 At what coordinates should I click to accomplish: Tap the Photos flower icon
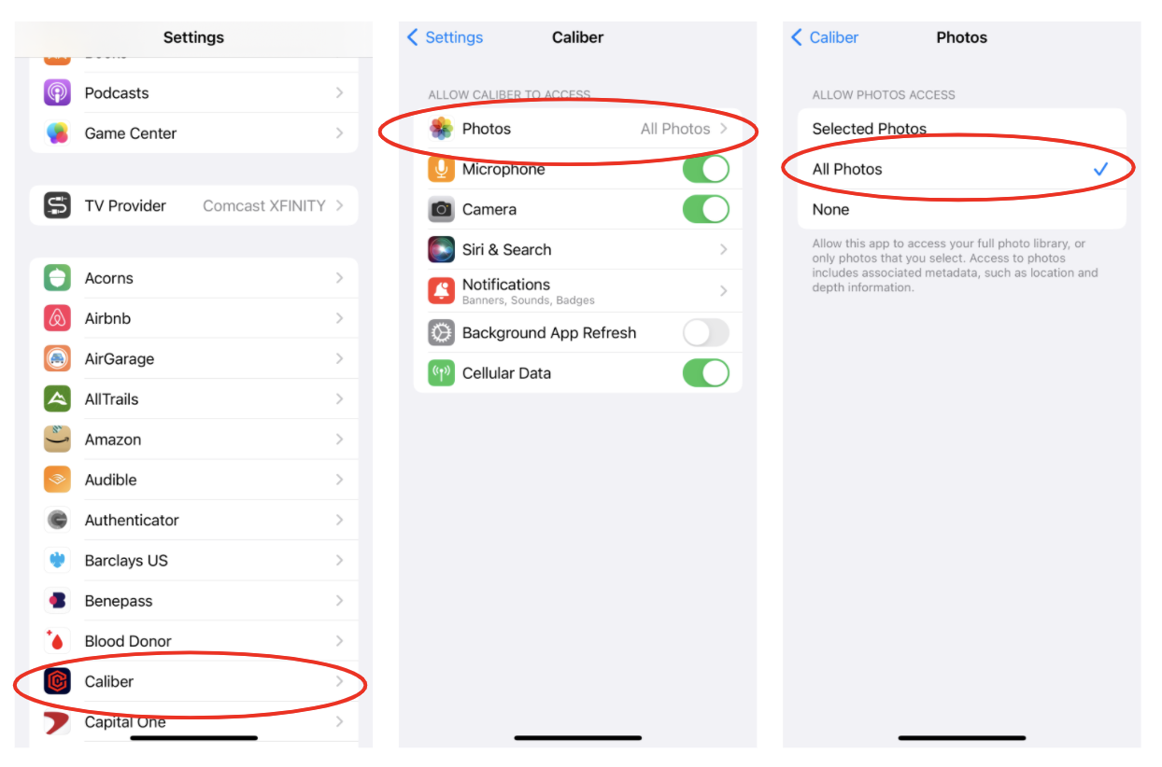[x=441, y=129]
